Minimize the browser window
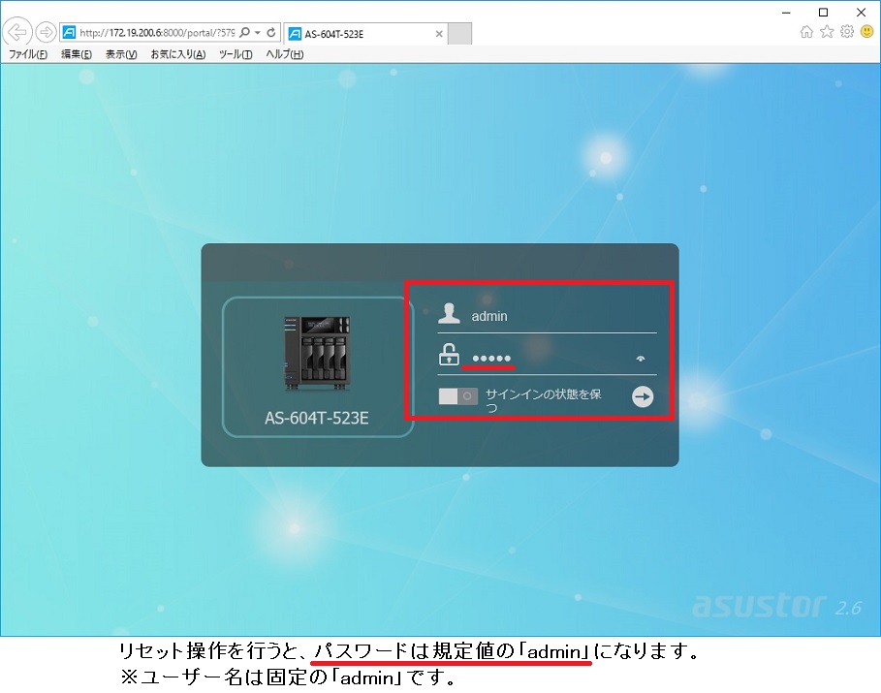Image resolution: width=881 pixels, height=693 pixels. 786,12
